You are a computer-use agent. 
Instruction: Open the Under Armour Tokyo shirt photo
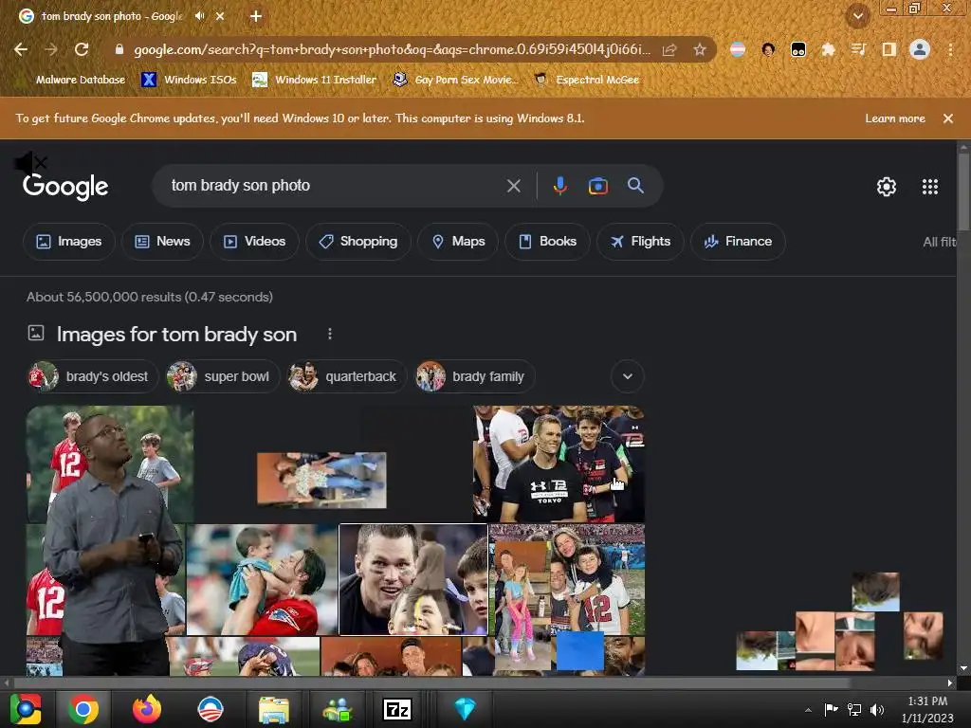(559, 464)
